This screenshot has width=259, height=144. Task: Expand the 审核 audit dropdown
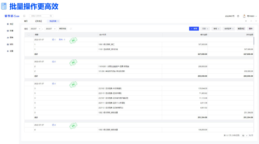pos(217,29)
